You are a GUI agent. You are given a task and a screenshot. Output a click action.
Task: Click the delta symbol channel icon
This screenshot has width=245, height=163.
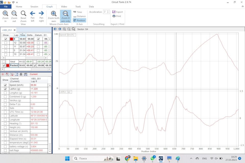tap(21, 74)
